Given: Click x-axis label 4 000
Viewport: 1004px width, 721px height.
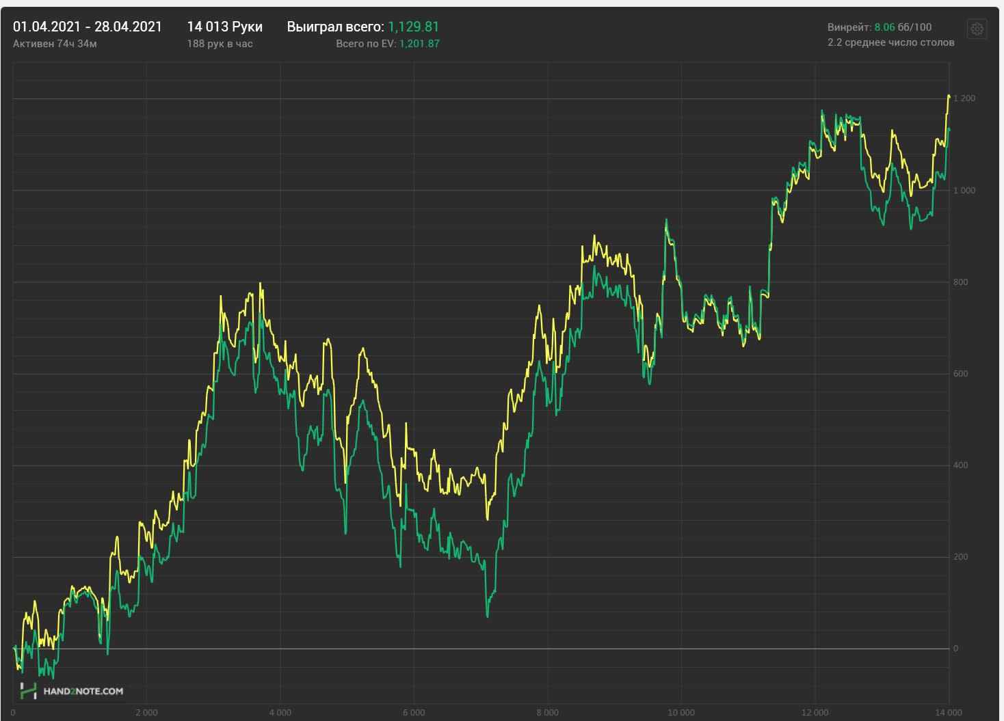Looking at the screenshot, I should point(280,712).
